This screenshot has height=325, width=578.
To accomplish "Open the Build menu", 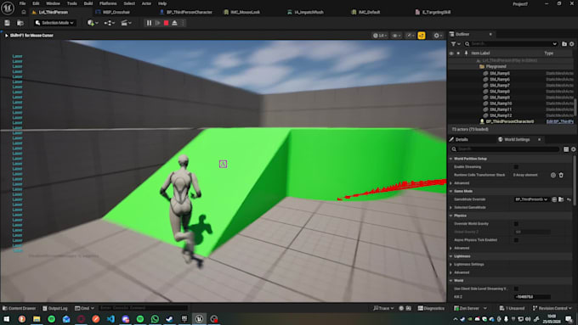I will tap(88, 3).
